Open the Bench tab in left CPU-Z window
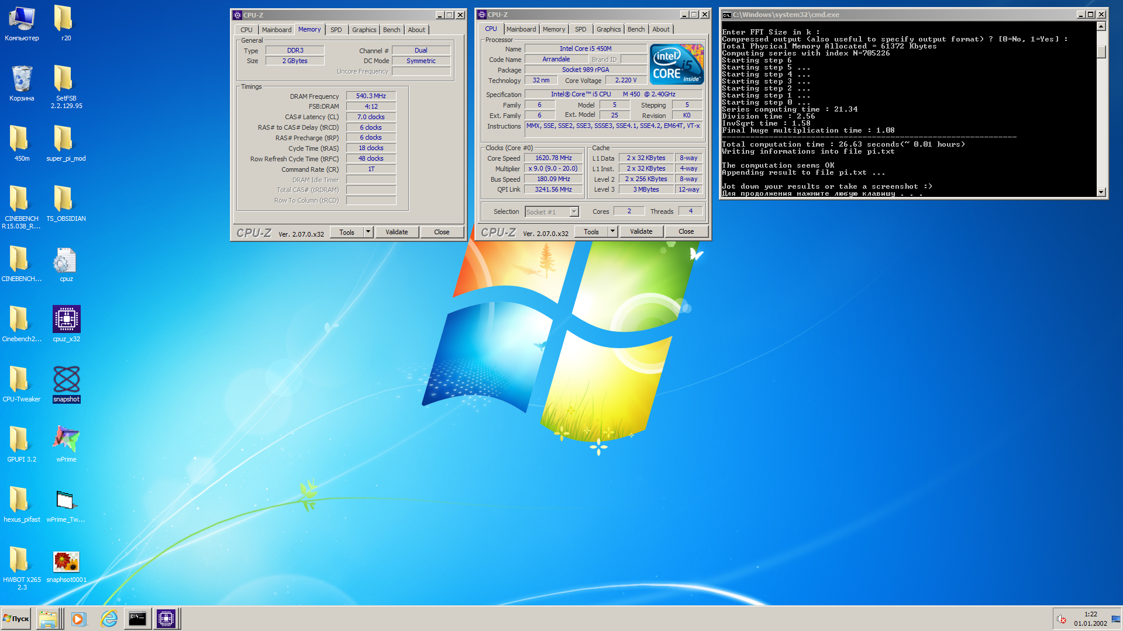This screenshot has height=631, width=1123. pos(391,30)
